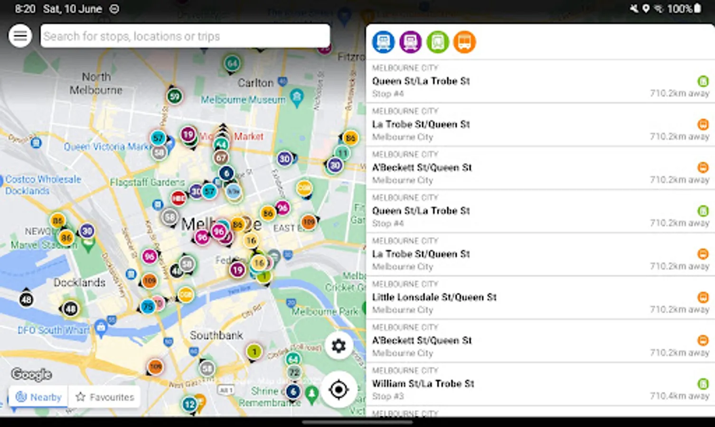Image resolution: width=715 pixels, height=427 pixels.
Task: Tap the red stop marker beside Flagstaff Gardens
Action: [x=179, y=198]
